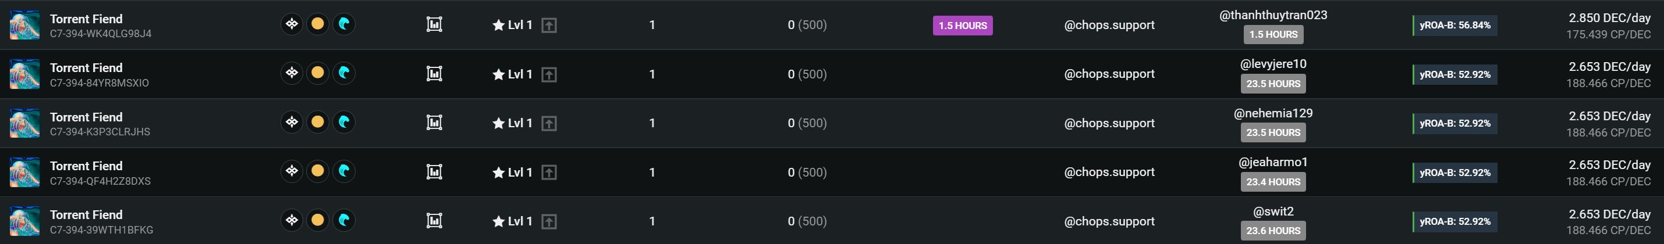Screen dimensions: 1664x244
Task: Open renter profile @thanhthuytran023
Action: tap(1272, 15)
